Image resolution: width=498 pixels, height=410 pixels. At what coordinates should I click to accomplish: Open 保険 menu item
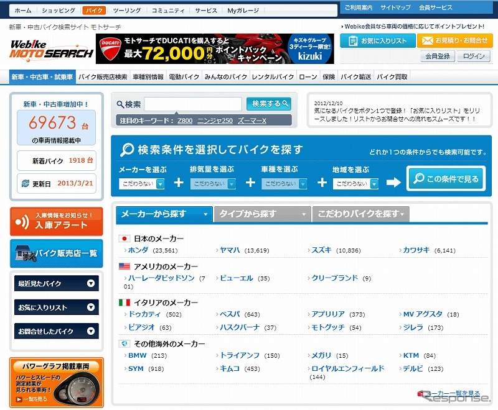pyautogui.click(x=329, y=76)
